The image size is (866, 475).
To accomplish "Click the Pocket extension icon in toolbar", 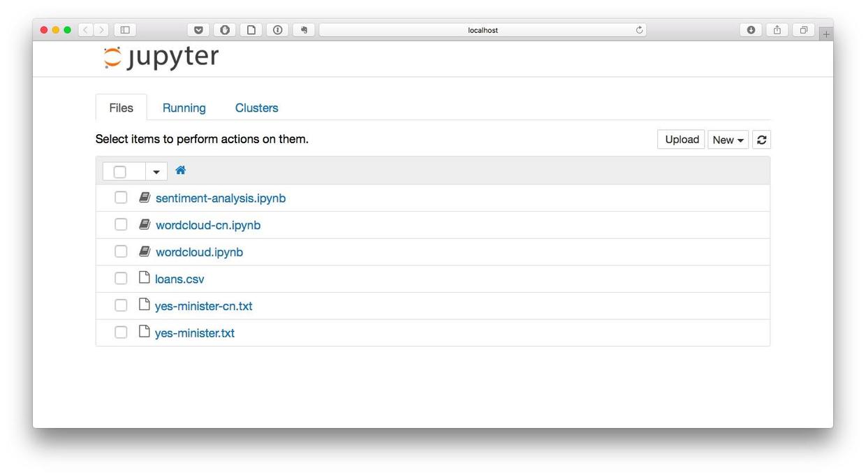I will 198,30.
